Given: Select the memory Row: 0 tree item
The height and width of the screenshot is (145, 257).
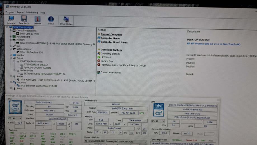Looking at the screenshot, I should [58, 44].
